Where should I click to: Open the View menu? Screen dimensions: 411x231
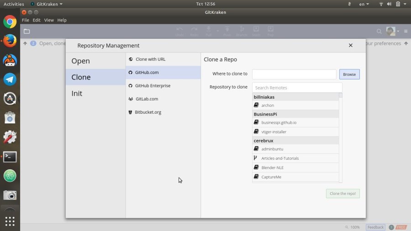point(49,20)
